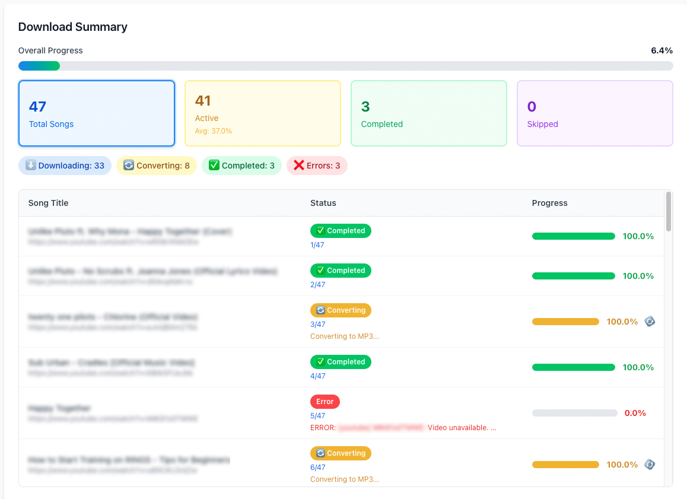The height and width of the screenshot is (499, 687).
Task: Select the 0 Skipped summary card
Action: [x=595, y=113]
